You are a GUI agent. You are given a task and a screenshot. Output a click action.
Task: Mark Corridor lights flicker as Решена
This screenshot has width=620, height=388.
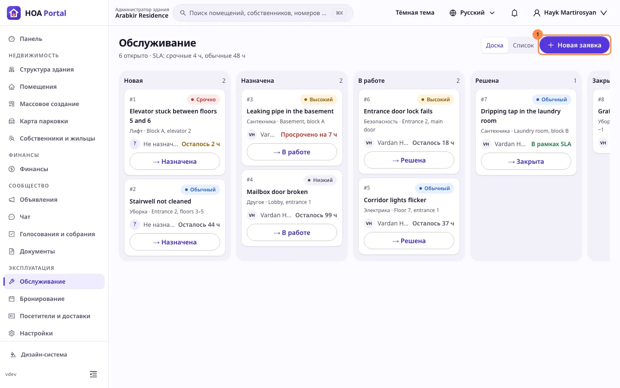pyautogui.click(x=409, y=241)
